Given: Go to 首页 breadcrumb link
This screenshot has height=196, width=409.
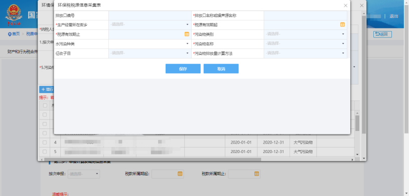Looking at the screenshot, I should pos(16,34).
